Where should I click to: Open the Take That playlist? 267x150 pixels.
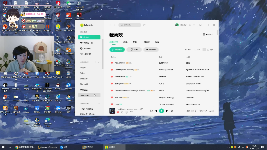(89, 95)
